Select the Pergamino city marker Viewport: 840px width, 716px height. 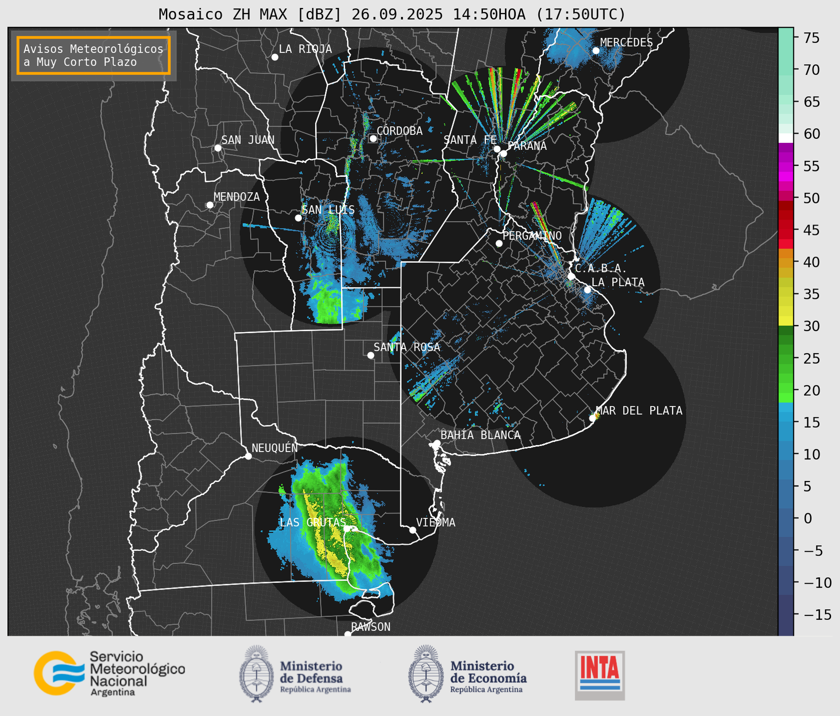click(499, 243)
